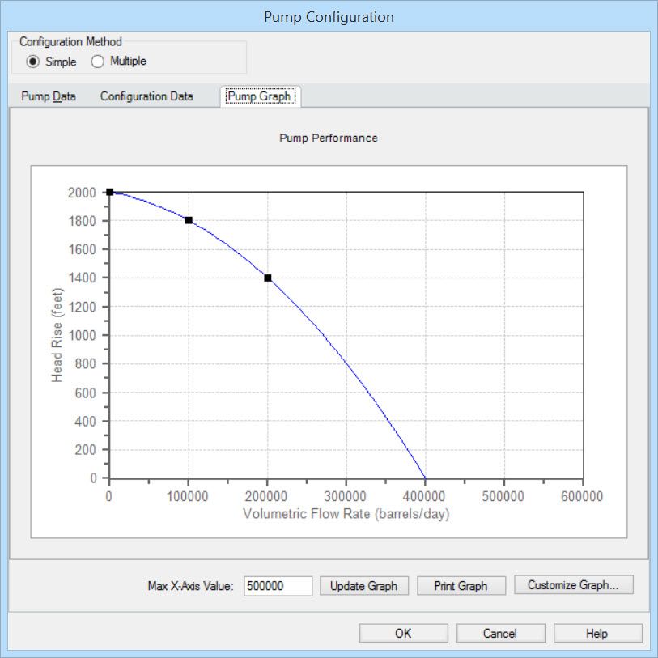Viewport: 658px width, 658px height.
Task: Select the data point at 100000 barrels/day
Action: coord(188,220)
